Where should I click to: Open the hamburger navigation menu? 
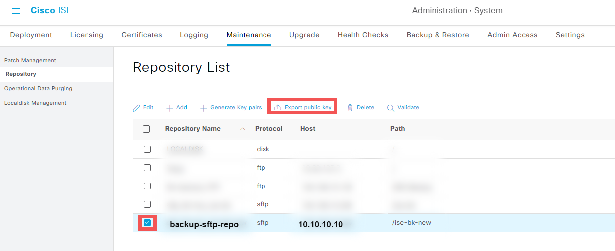coord(16,11)
